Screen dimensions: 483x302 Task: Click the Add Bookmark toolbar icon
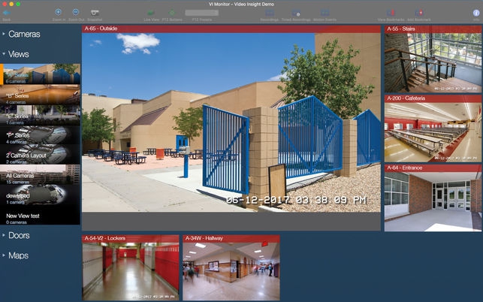coord(419,13)
